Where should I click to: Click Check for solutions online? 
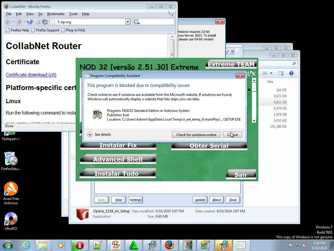[196, 135]
